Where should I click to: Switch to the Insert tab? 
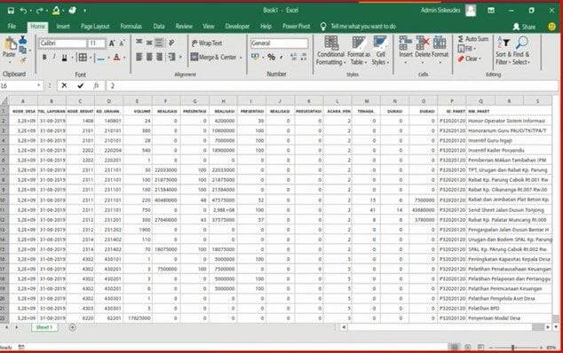click(x=63, y=27)
